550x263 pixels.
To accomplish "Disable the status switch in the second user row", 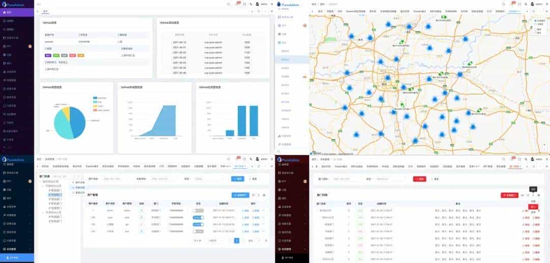I will pyautogui.click(x=198, y=217).
